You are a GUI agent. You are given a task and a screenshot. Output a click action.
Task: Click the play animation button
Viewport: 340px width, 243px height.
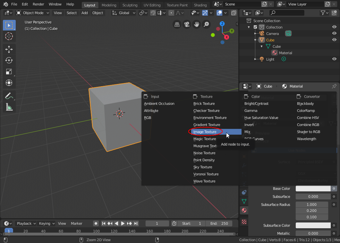123,223
